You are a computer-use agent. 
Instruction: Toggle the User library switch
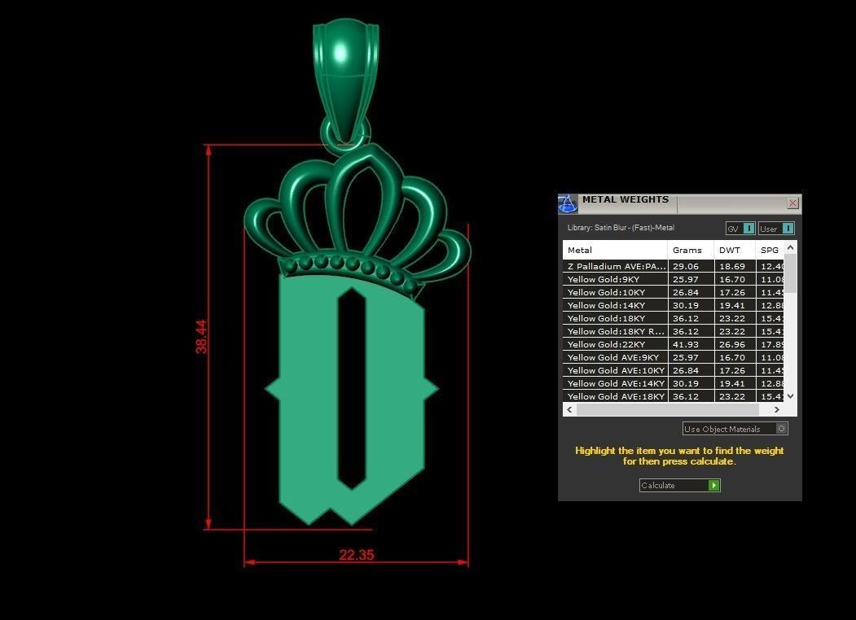tap(776, 229)
